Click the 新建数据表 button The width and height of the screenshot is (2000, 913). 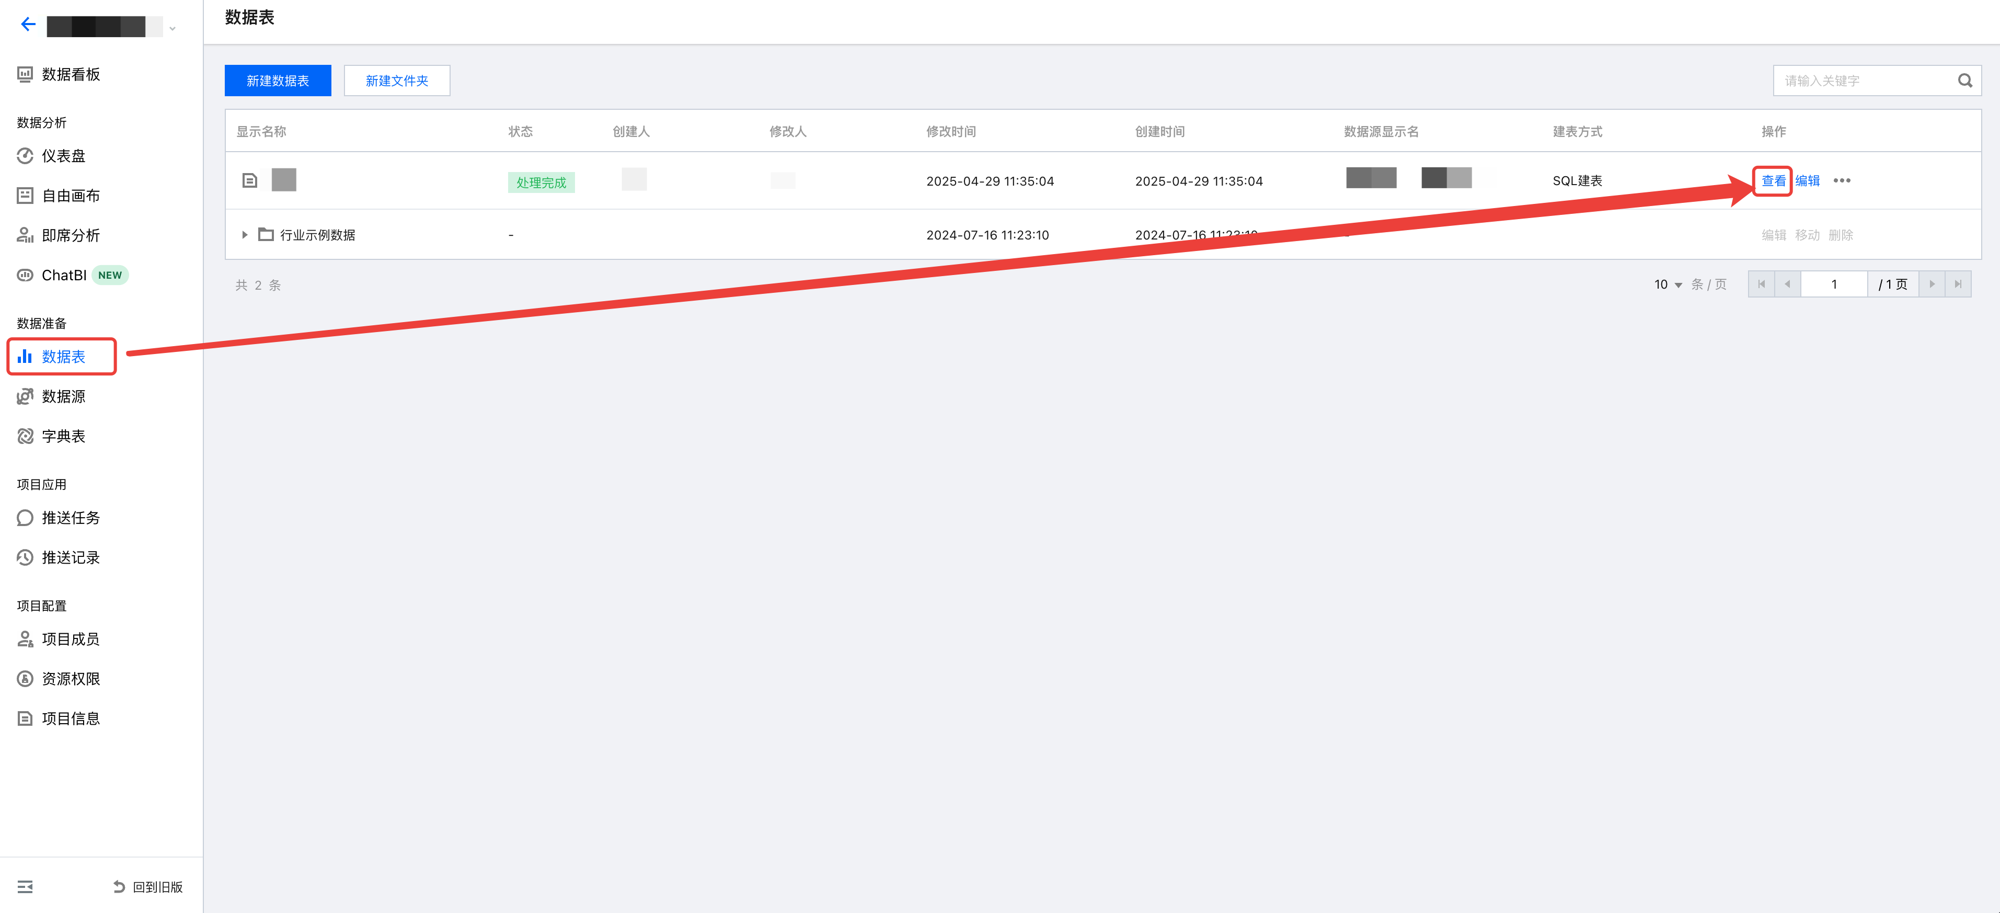point(278,81)
